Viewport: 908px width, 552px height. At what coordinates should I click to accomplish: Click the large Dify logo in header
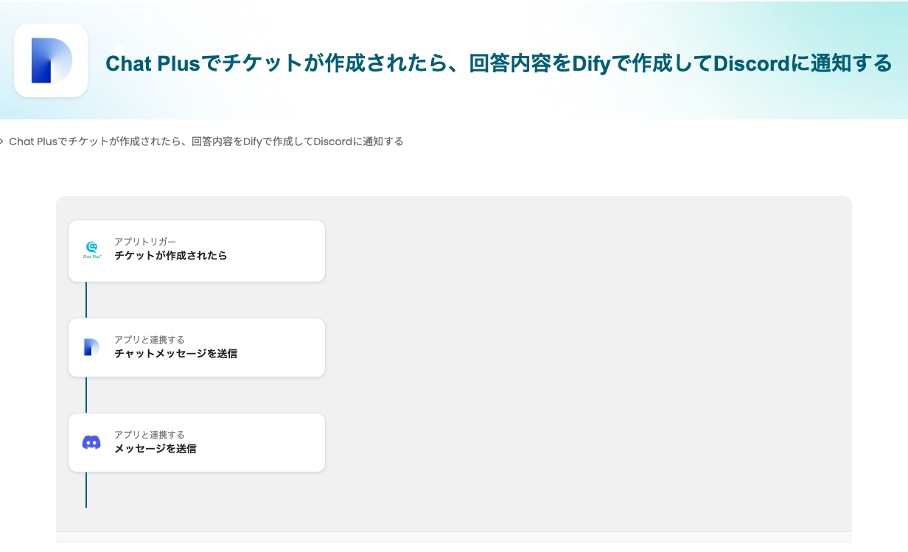[x=51, y=60]
